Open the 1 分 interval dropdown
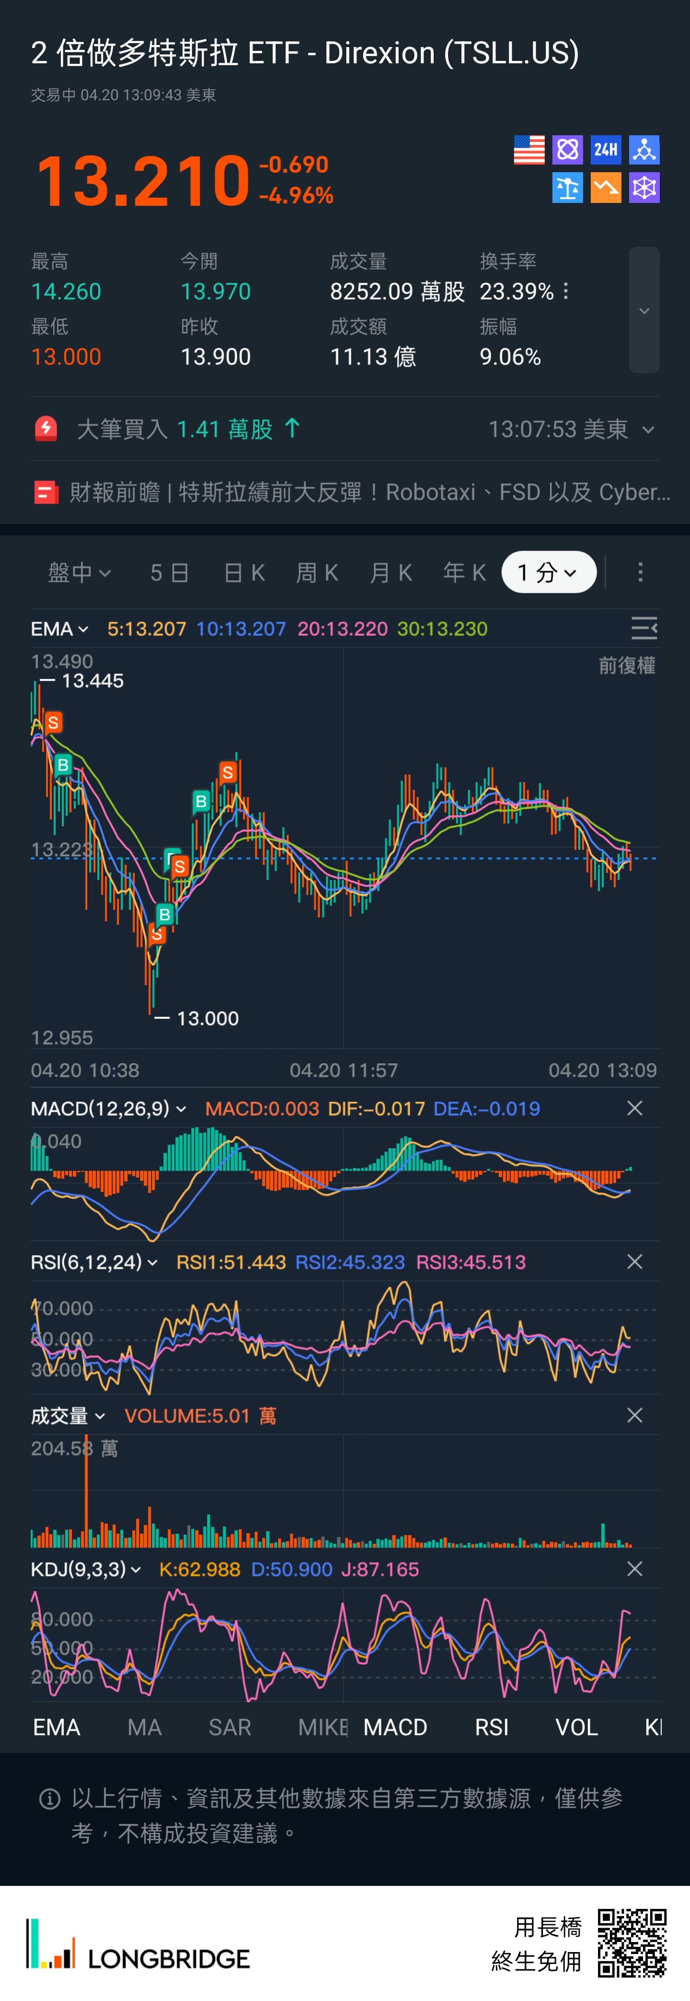Image resolution: width=690 pixels, height=2001 pixels. (x=548, y=573)
